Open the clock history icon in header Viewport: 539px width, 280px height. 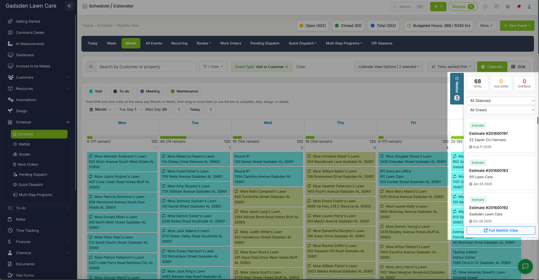click(485, 6)
